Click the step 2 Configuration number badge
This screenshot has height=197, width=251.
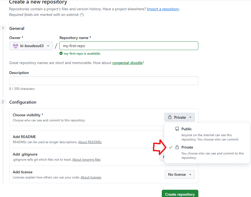click(x=3, y=102)
